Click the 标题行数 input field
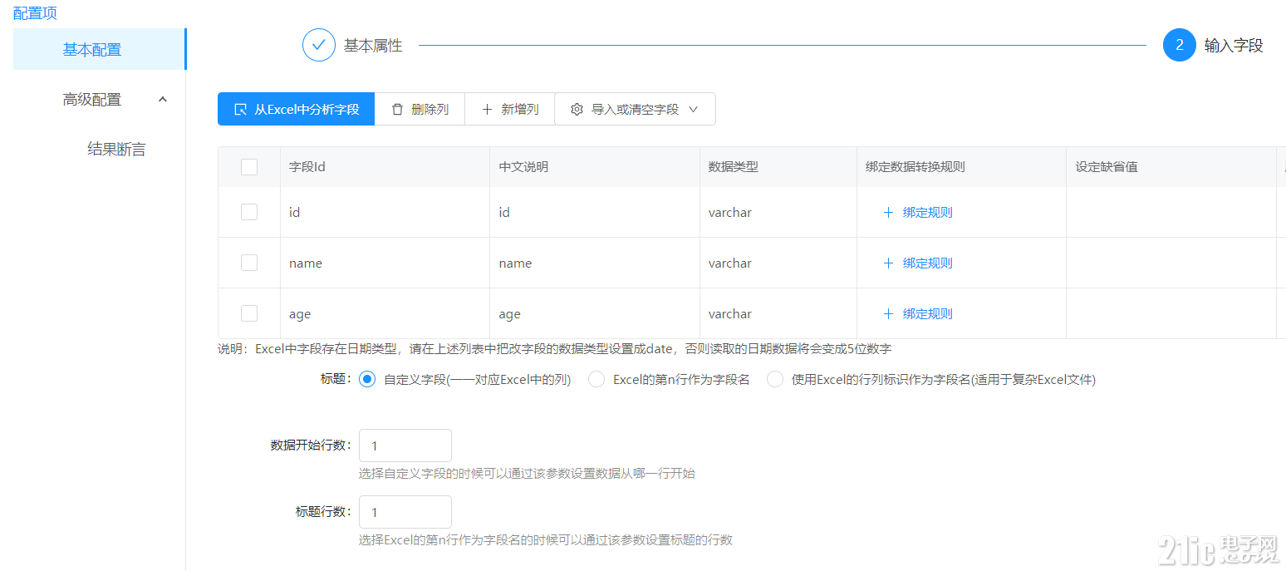This screenshot has height=571, width=1286. [405, 512]
